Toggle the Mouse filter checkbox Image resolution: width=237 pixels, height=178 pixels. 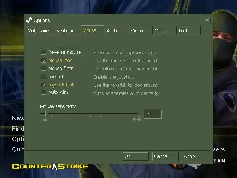(44, 68)
